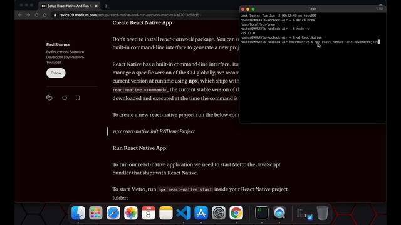Screen dimensions: 401x225
Task: Open Visual Studio Code from dock
Action: tap(184, 212)
